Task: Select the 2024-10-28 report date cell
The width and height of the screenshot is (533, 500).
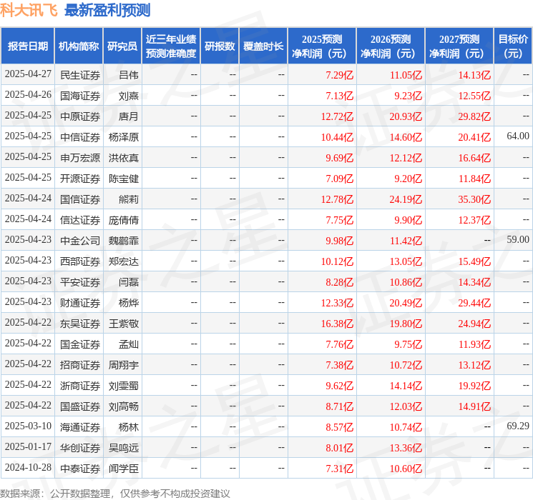Action: (28, 469)
